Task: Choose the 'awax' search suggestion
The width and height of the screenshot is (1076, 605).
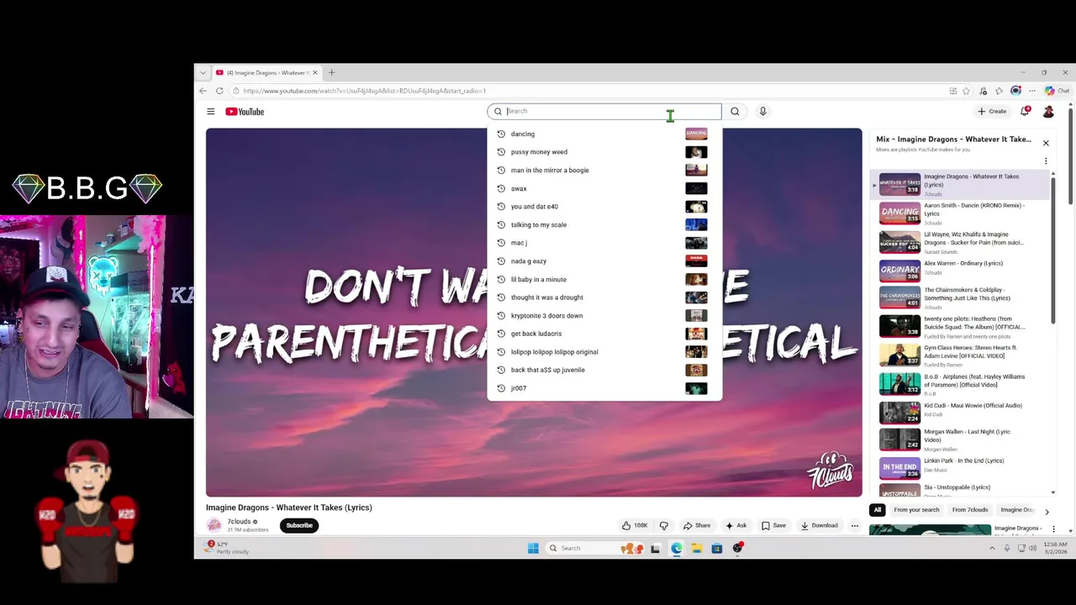Action: (x=604, y=188)
